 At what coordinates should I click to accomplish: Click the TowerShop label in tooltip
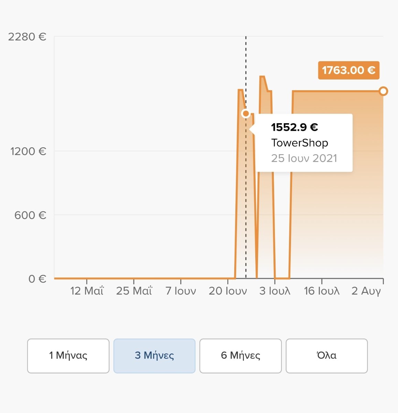tap(300, 143)
